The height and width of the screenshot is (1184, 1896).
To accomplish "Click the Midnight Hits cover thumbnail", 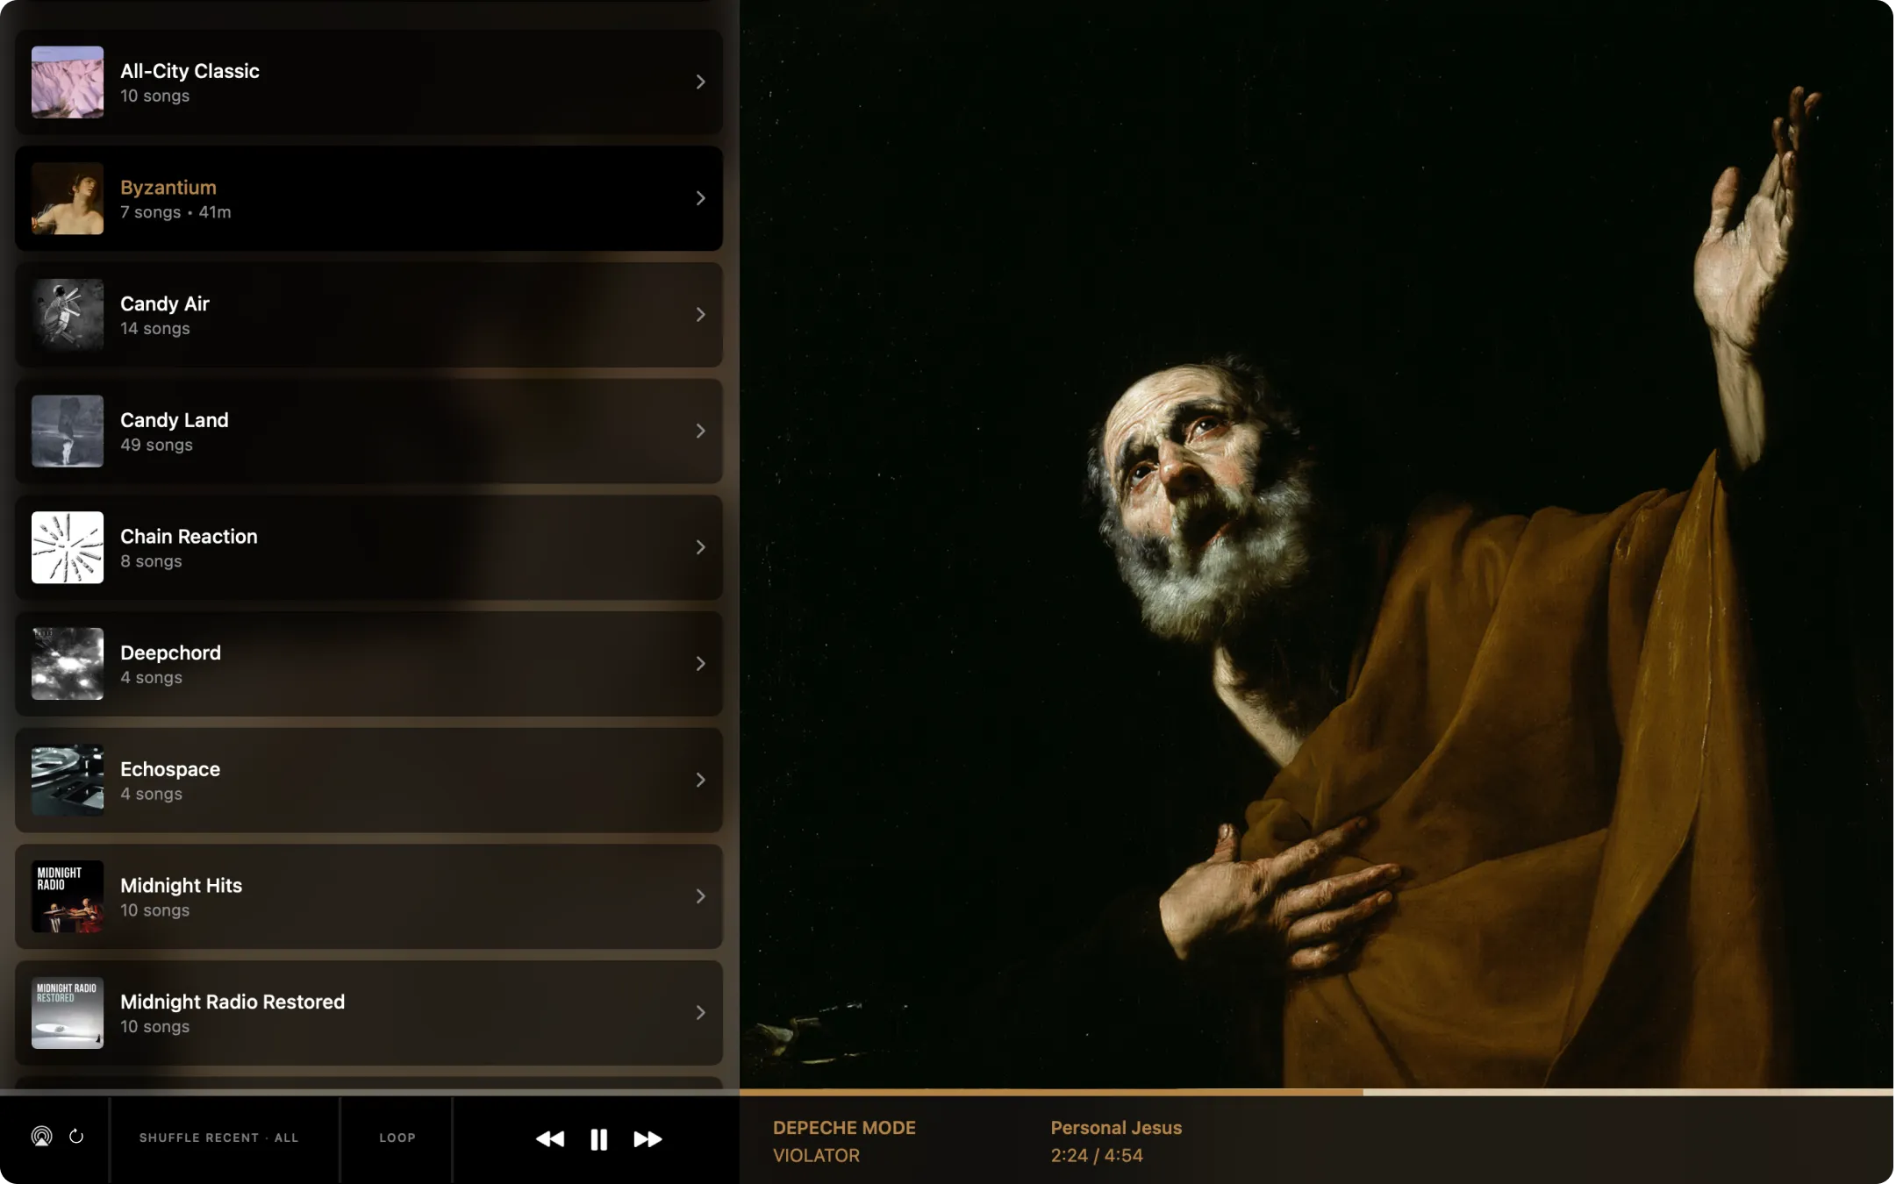I will (x=68, y=896).
